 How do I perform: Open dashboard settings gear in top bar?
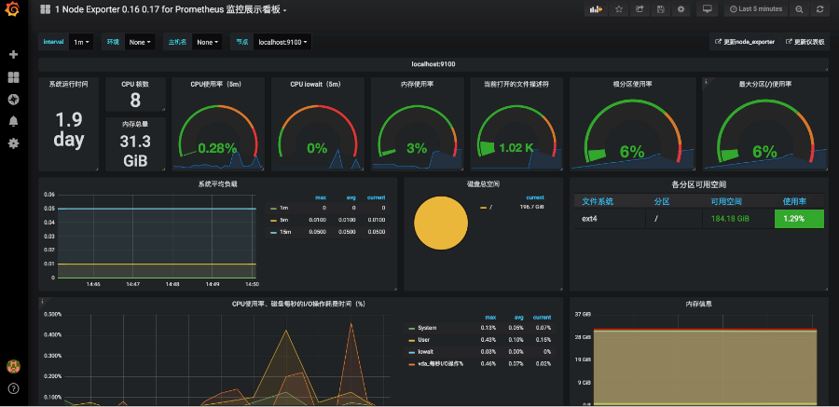pyautogui.click(x=681, y=9)
